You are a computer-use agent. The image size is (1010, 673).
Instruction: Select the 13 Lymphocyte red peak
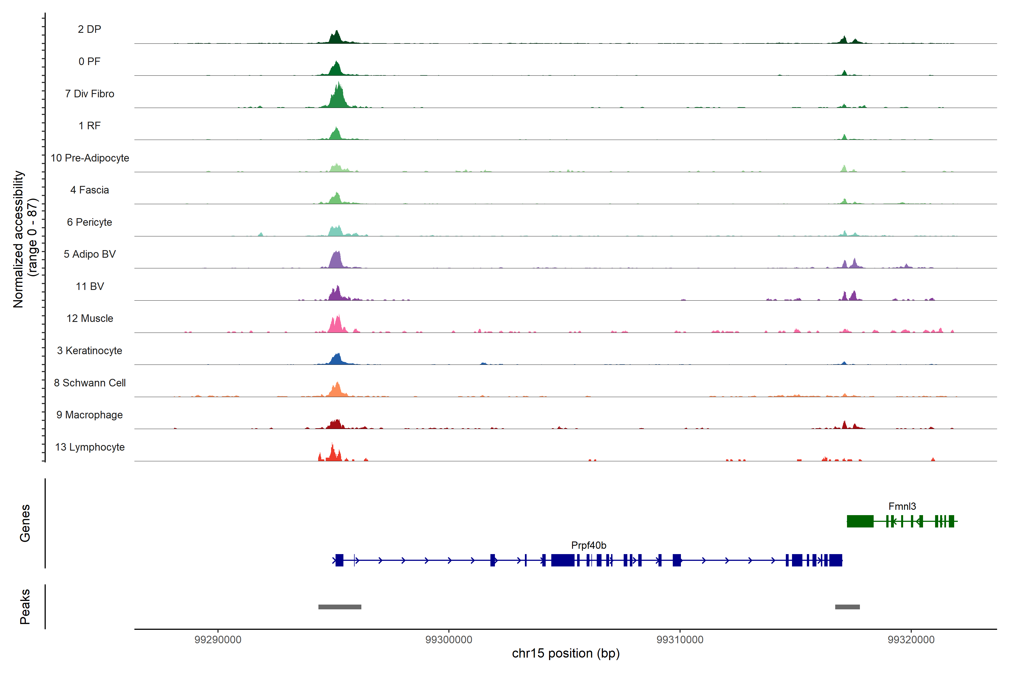(x=332, y=454)
